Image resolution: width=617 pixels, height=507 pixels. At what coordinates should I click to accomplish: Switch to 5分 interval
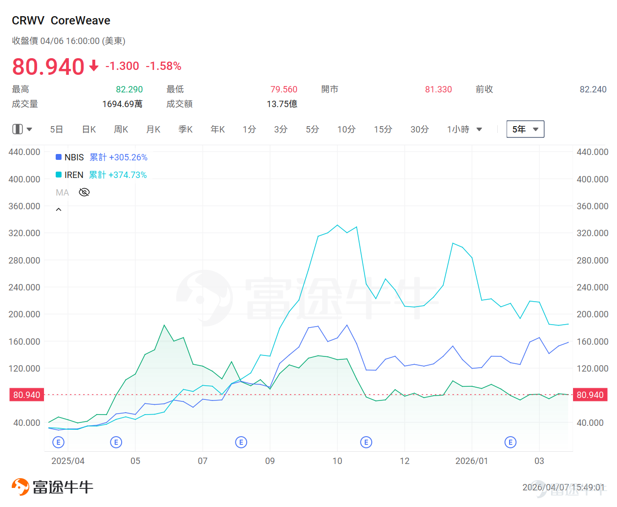313,130
